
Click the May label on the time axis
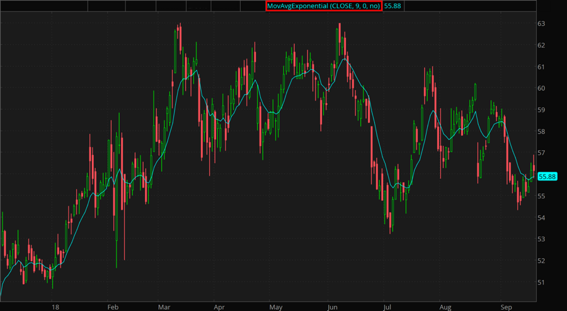pos(275,307)
